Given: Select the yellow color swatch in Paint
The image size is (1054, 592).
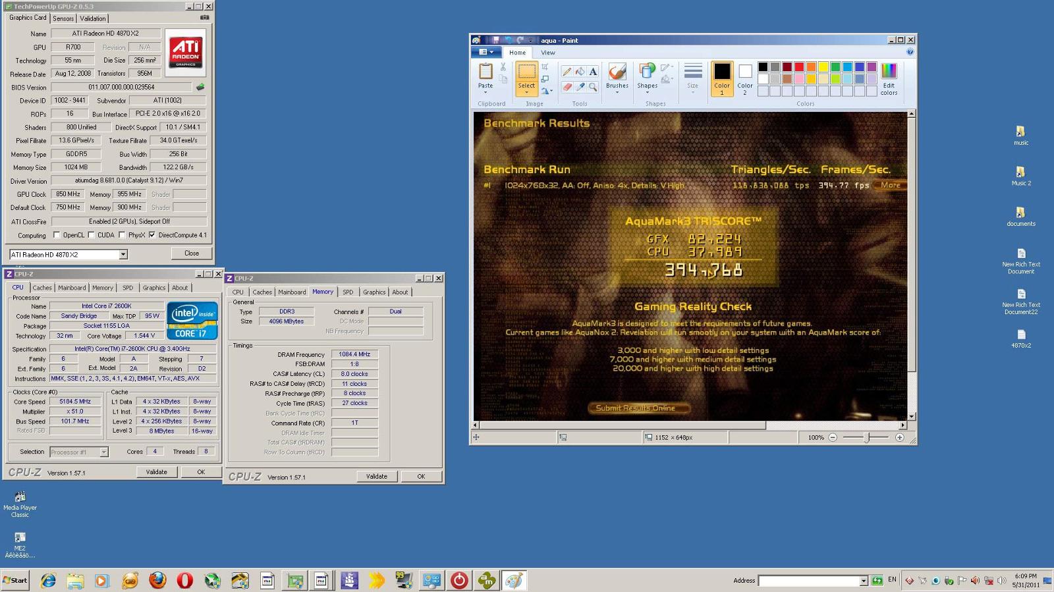Looking at the screenshot, I should tap(823, 67).
